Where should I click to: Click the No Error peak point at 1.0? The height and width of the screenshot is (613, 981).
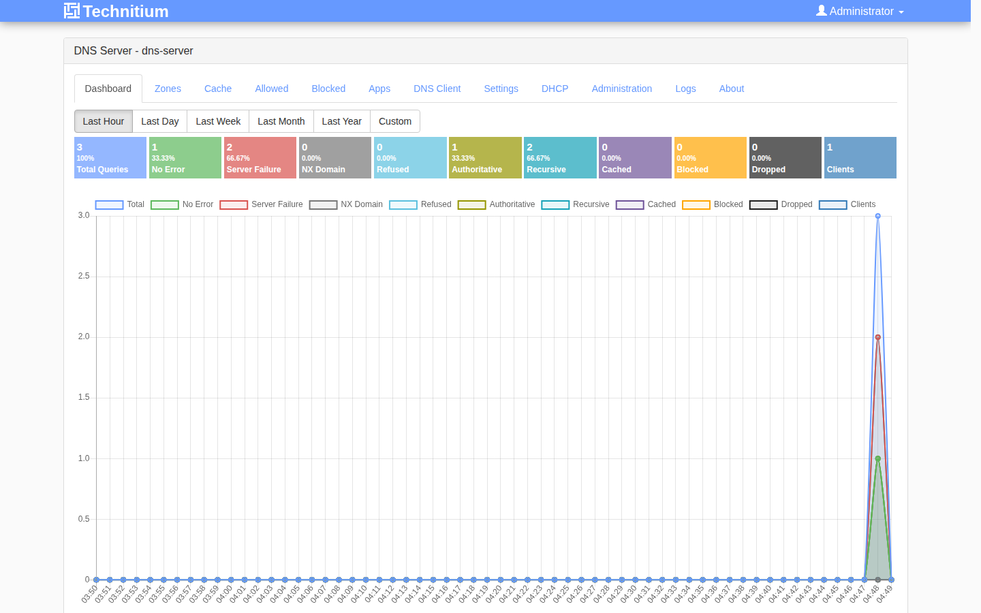(x=878, y=458)
